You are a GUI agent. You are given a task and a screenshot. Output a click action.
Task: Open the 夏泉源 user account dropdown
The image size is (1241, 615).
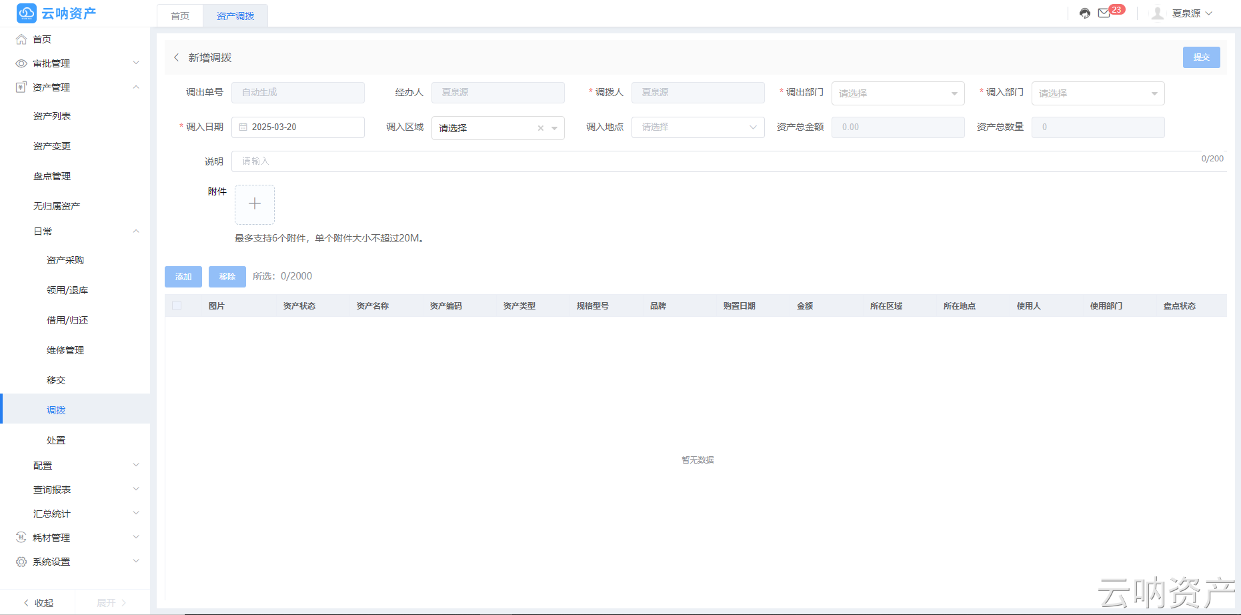[1192, 13]
